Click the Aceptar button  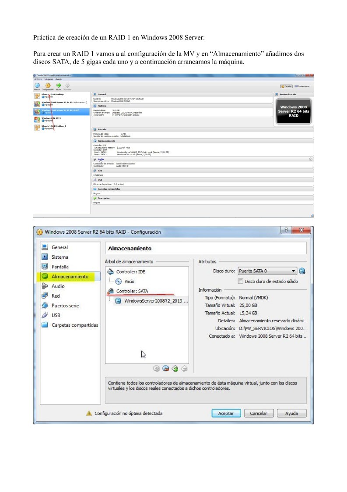point(226,413)
